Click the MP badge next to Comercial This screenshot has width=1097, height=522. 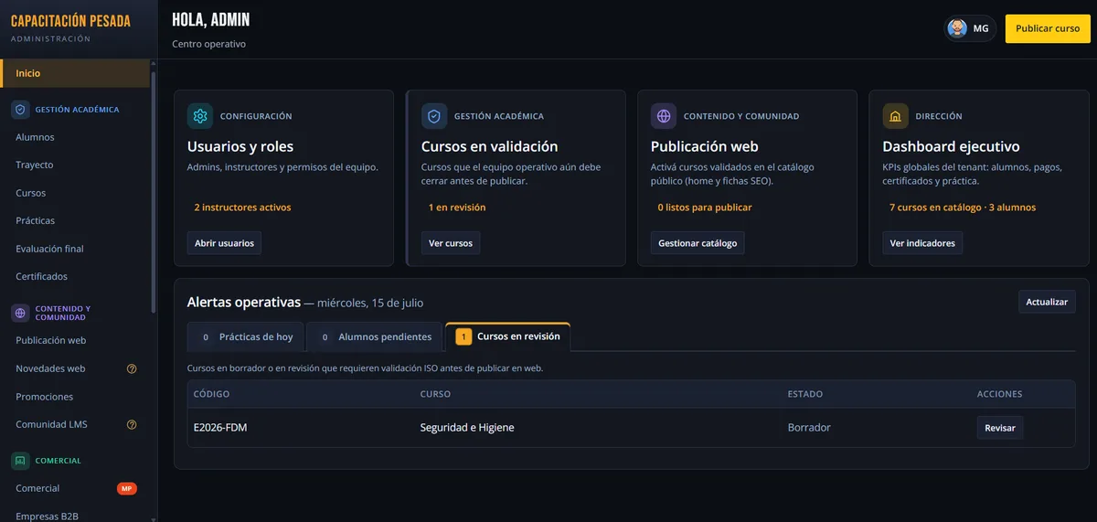point(127,488)
